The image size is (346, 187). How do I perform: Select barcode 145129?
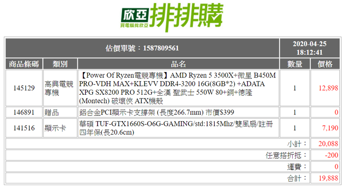24,88
